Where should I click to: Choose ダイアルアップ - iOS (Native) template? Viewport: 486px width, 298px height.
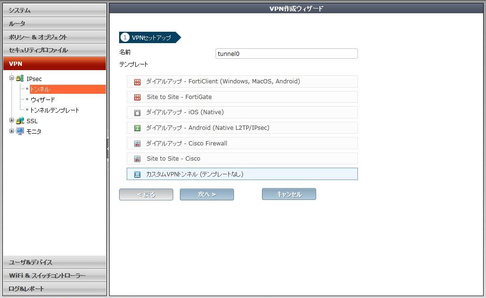(242, 112)
